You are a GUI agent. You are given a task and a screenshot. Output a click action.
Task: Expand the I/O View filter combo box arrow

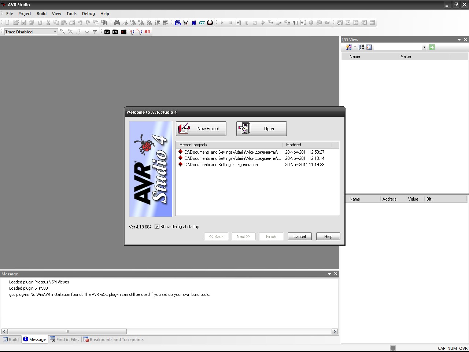point(424,47)
